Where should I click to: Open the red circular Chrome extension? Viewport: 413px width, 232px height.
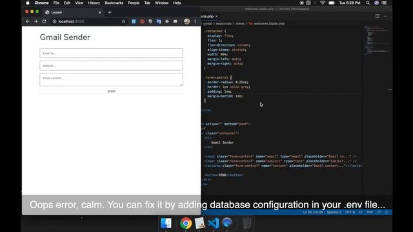(142, 21)
